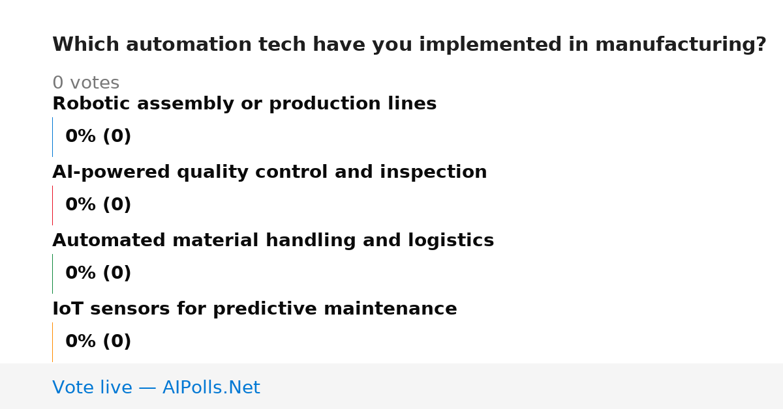This screenshot has width=783, height=409.
Task: Select IoT sensors for predictive maintenance option
Action: [x=254, y=309]
